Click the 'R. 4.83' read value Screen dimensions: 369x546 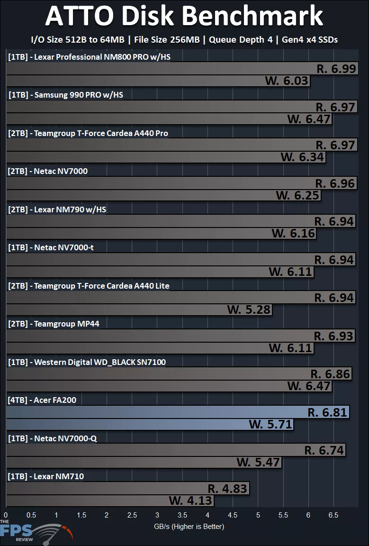(x=228, y=489)
